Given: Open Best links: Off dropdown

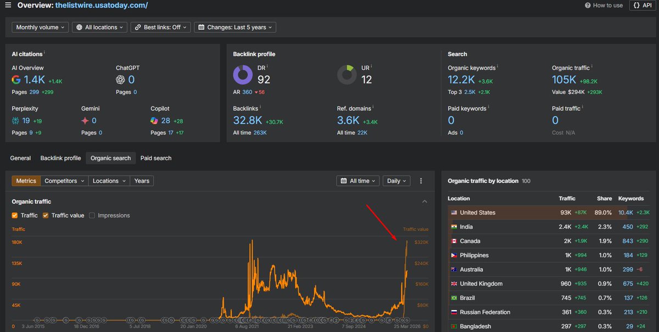Looking at the screenshot, I should [x=160, y=27].
